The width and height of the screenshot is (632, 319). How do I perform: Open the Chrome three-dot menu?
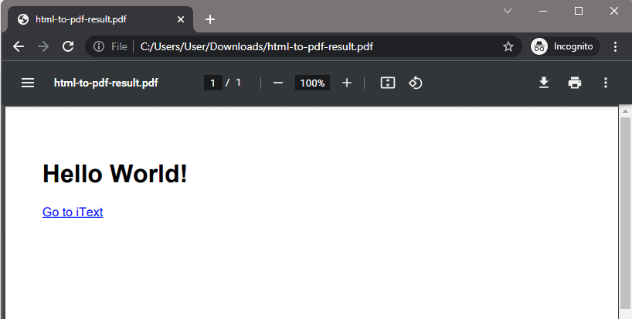pos(615,46)
